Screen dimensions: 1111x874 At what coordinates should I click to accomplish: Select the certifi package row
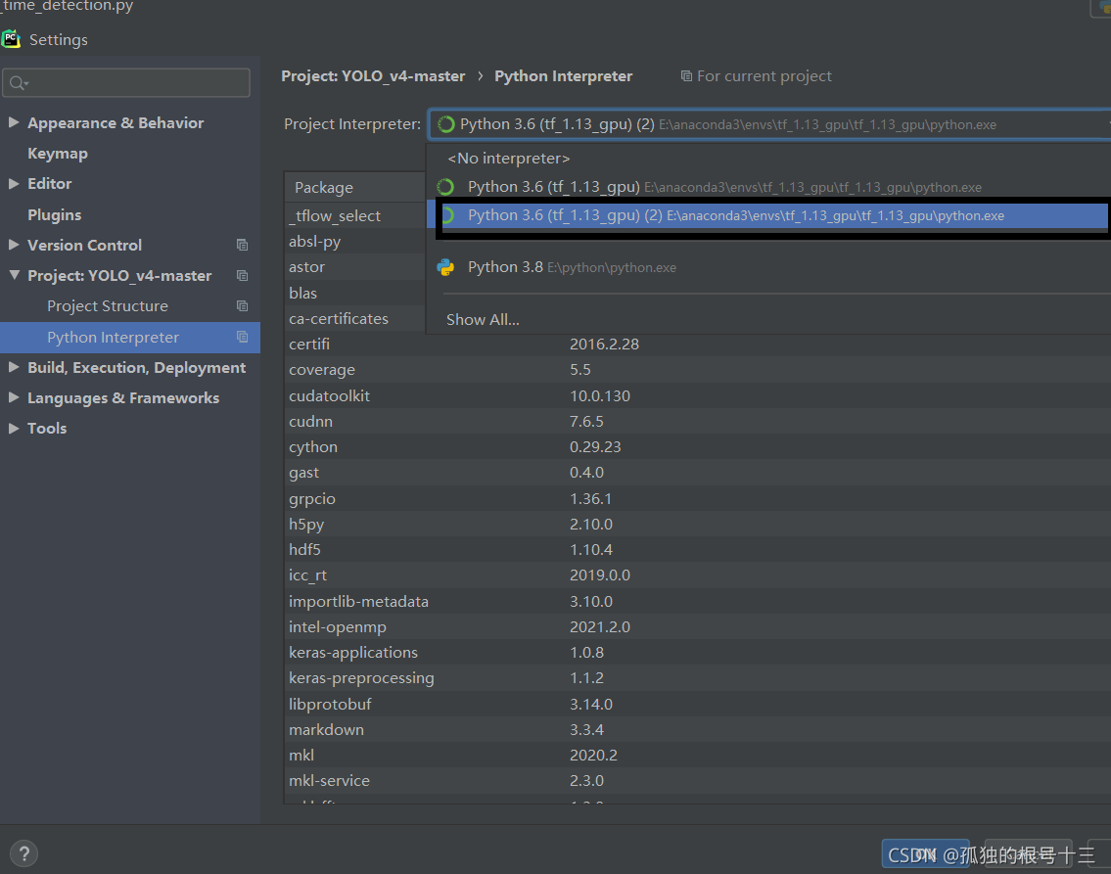click(x=698, y=345)
